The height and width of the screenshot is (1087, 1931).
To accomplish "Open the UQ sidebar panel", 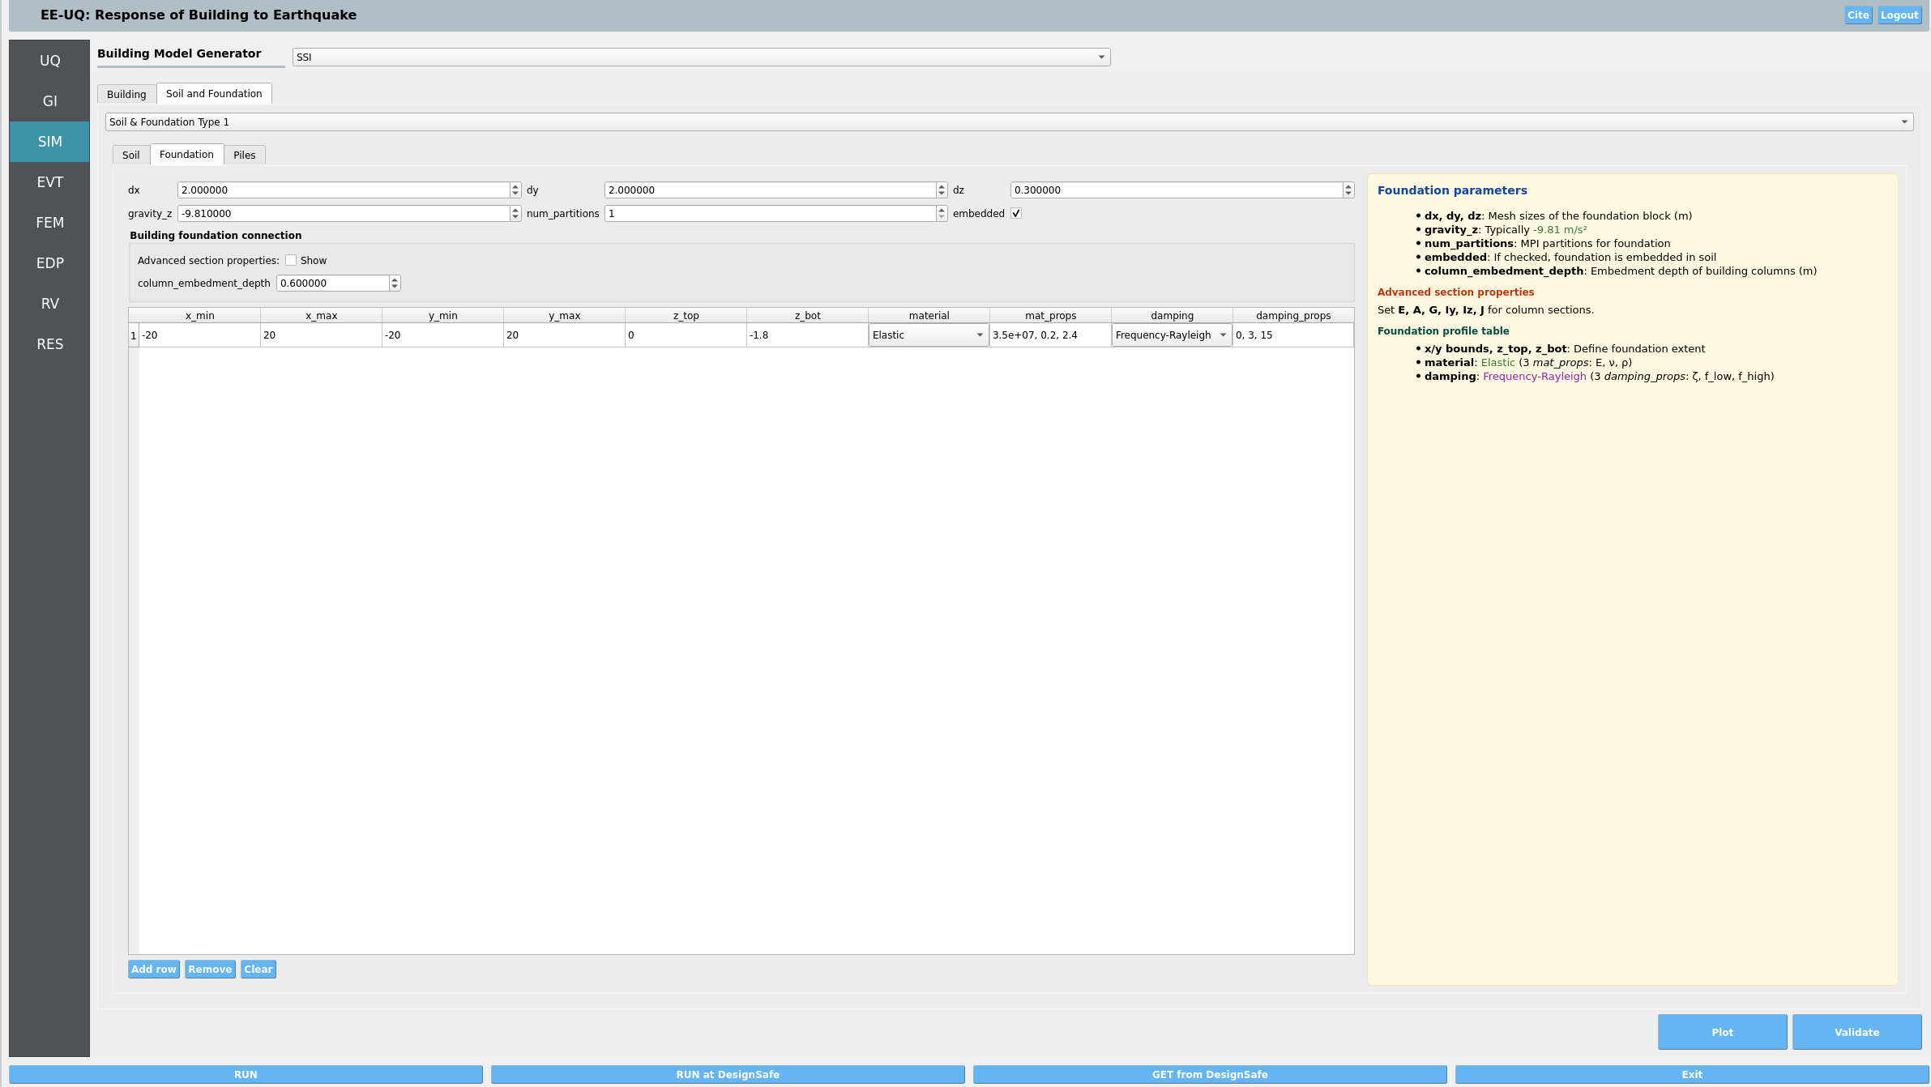I will 49,61.
